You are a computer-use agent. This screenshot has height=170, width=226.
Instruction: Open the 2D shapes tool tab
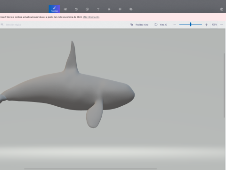[x=65, y=9]
